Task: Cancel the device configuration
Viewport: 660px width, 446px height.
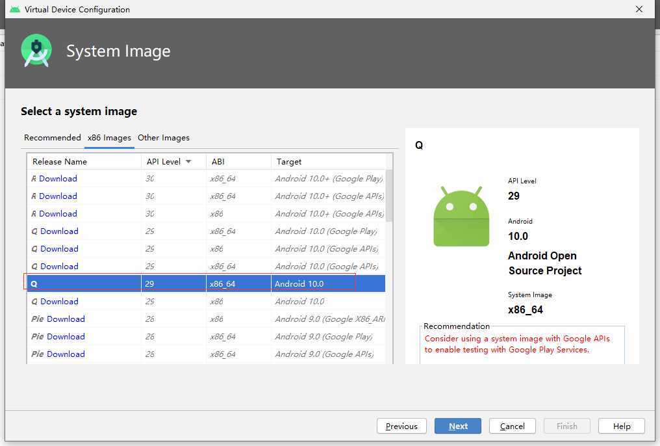Action: pyautogui.click(x=513, y=426)
